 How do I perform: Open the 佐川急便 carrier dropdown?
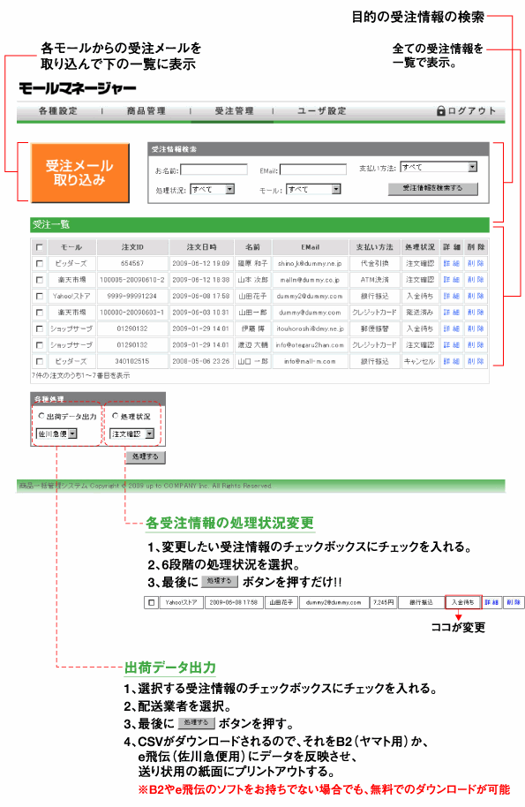pos(56,434)
